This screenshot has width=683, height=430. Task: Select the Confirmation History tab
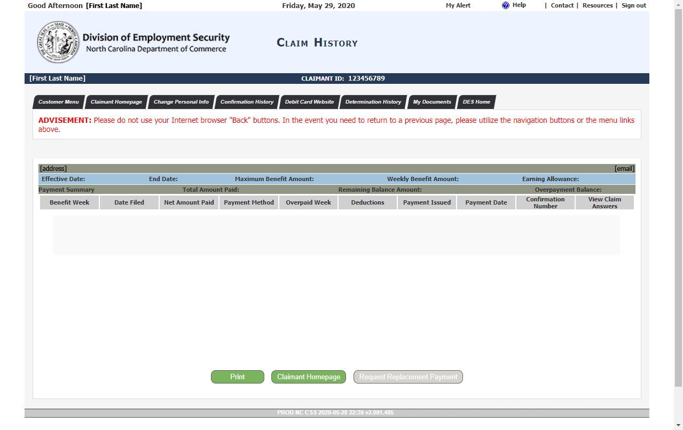(x=247, y=102)
